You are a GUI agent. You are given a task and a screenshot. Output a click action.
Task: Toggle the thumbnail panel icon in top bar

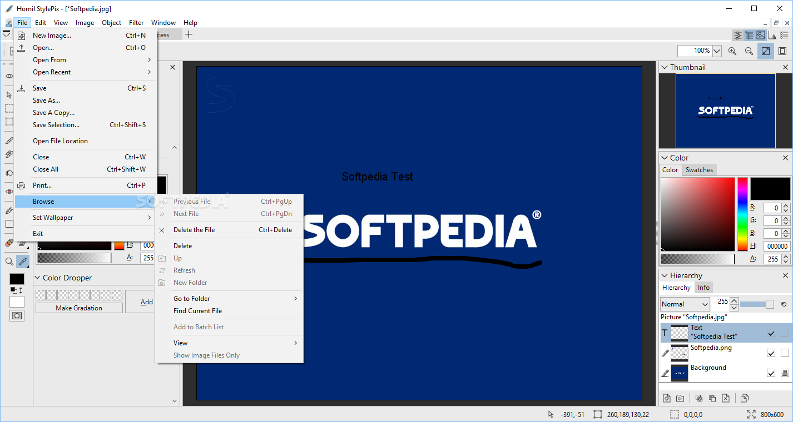760,35
